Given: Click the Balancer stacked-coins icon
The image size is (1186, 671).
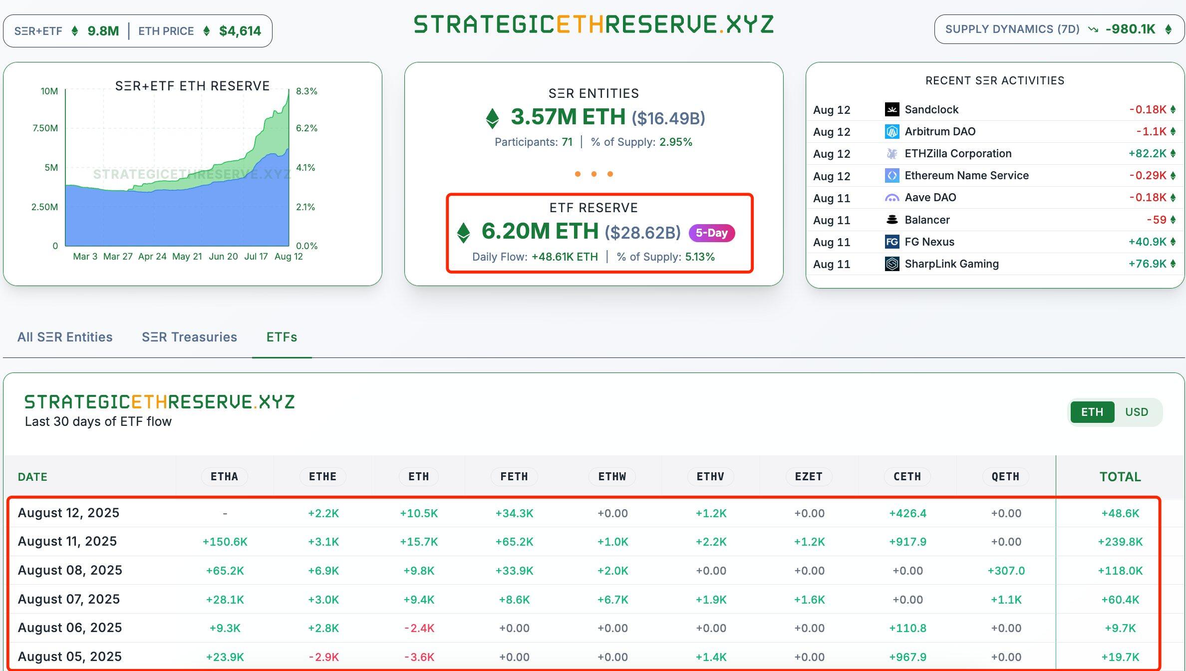Looking at the screenshot, I should click(x=891, y=220).
